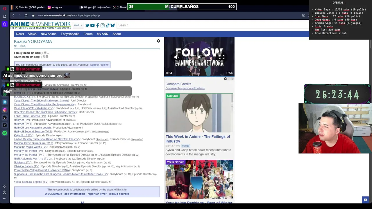Open the Noblesse (TV) link

pyautogui.click(x=22, y=163)
